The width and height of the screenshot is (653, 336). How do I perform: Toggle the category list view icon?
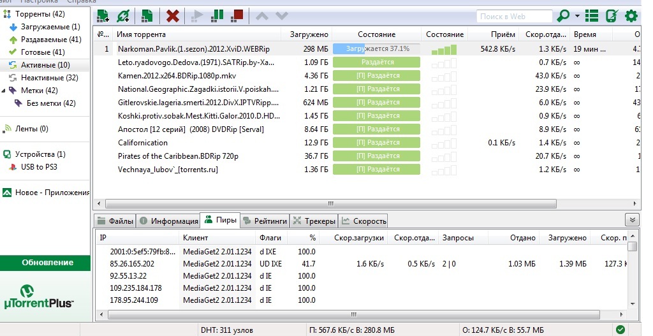592,16
